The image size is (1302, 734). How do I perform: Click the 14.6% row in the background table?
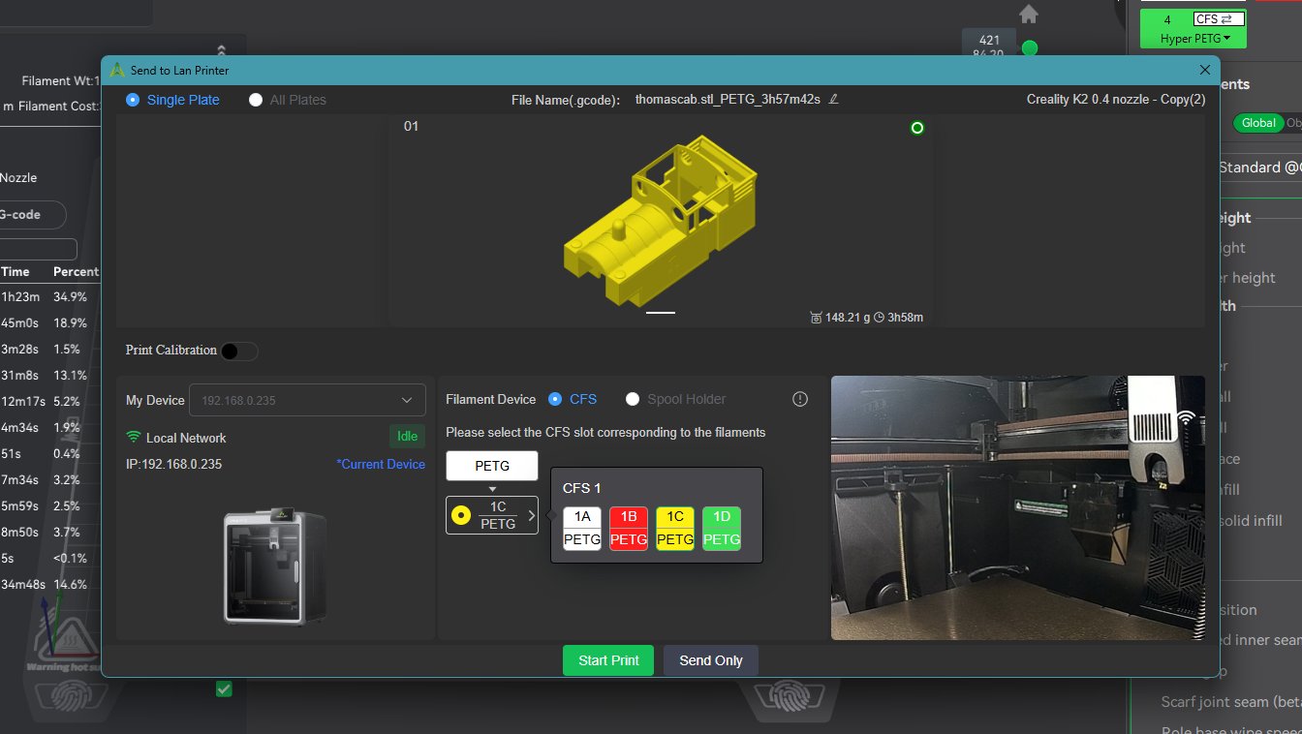[x=50, y=584]
